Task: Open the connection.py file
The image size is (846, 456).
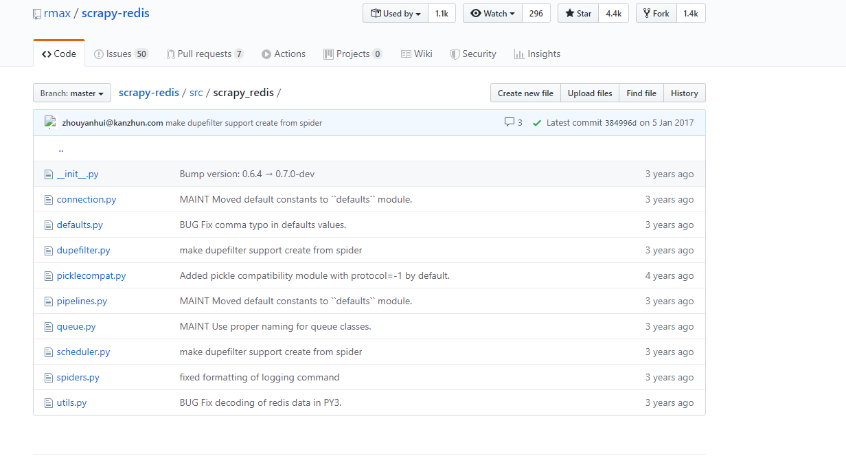Action: [x=87, y=200]
